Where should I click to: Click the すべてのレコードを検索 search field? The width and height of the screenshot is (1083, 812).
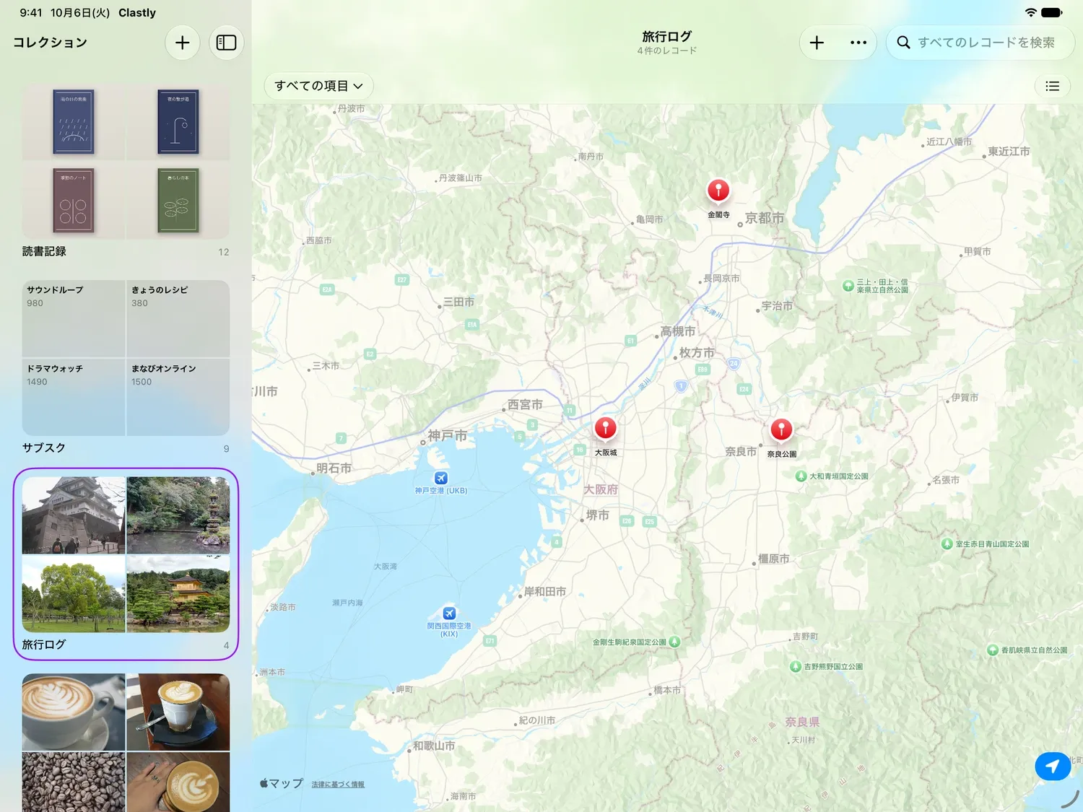(x=980, y=43)
